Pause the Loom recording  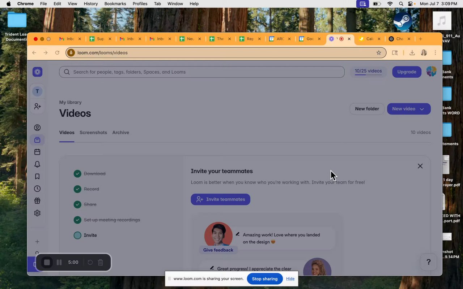pos(59,262)
